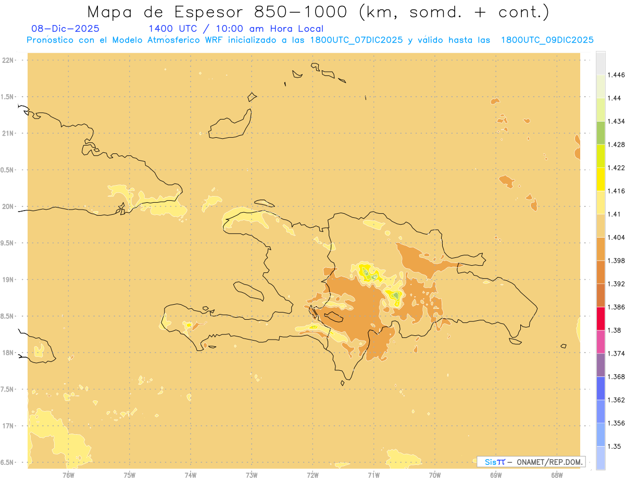This screenshot has width=625, height=482.
Task: Click the legend value "1.44"
Action: [614, 98]
